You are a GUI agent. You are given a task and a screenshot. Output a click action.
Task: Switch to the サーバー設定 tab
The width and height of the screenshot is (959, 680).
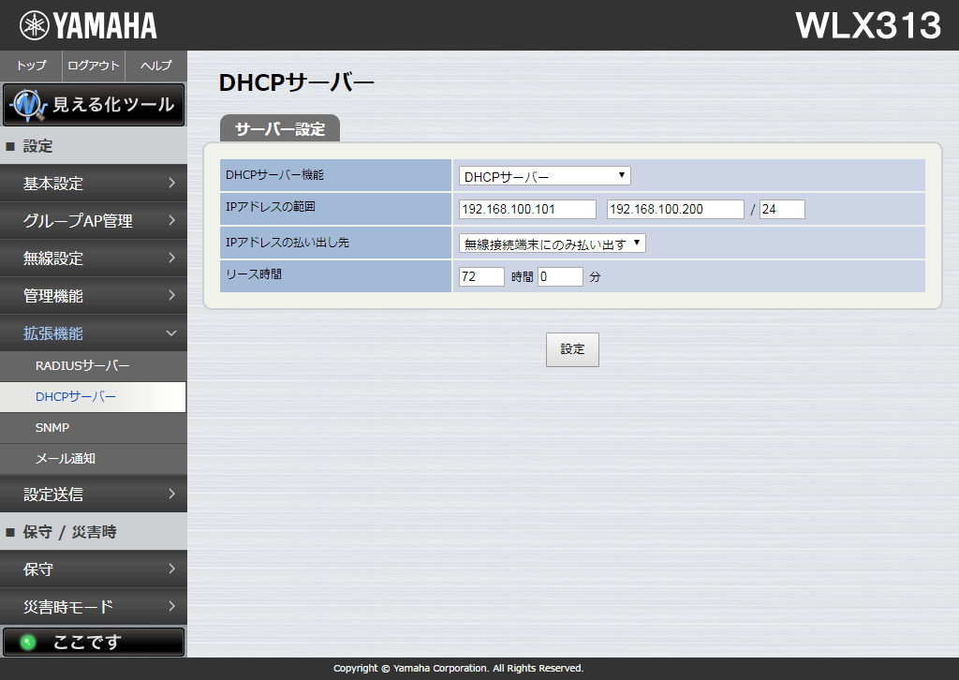[x=279, y=128]
